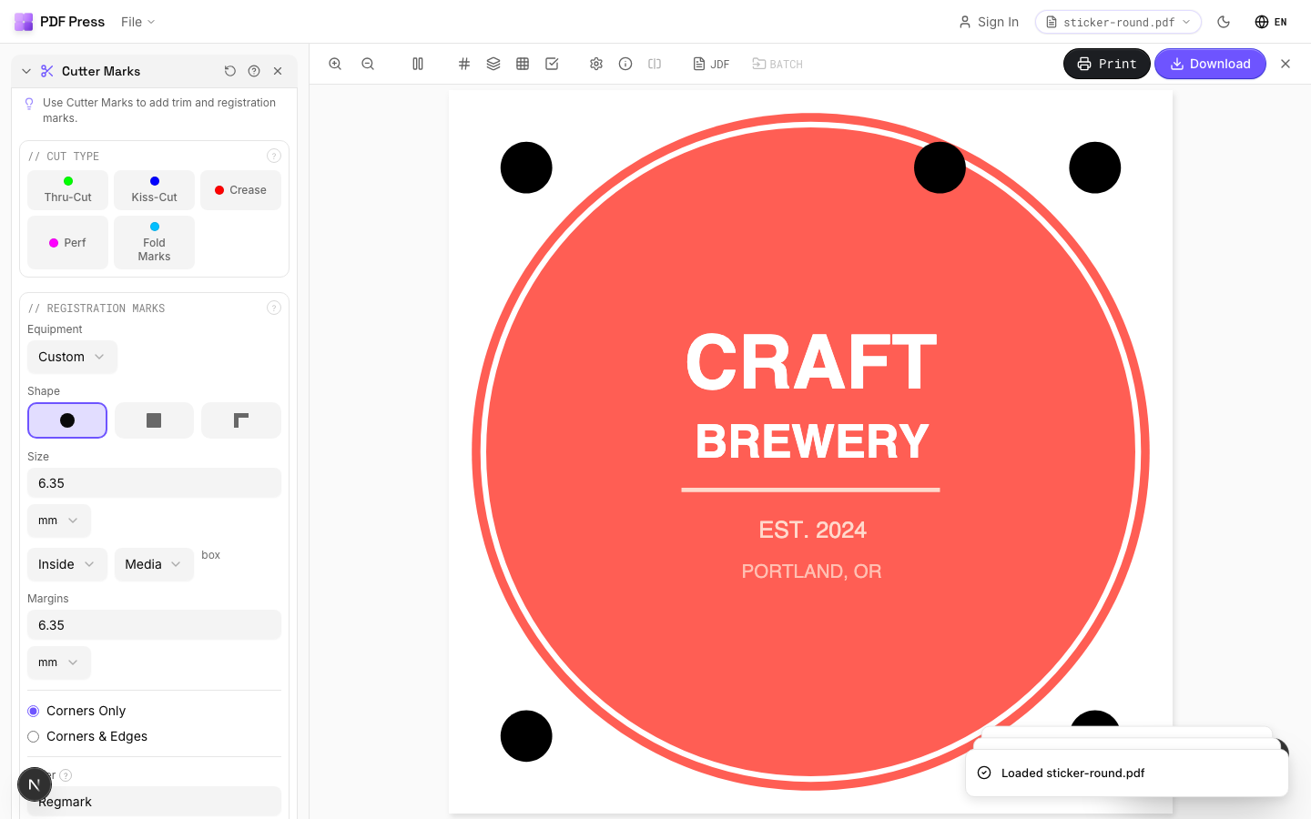Open the Inside placement dropdown
This screenshot has height=819, width=1311.
coord(67,564)
